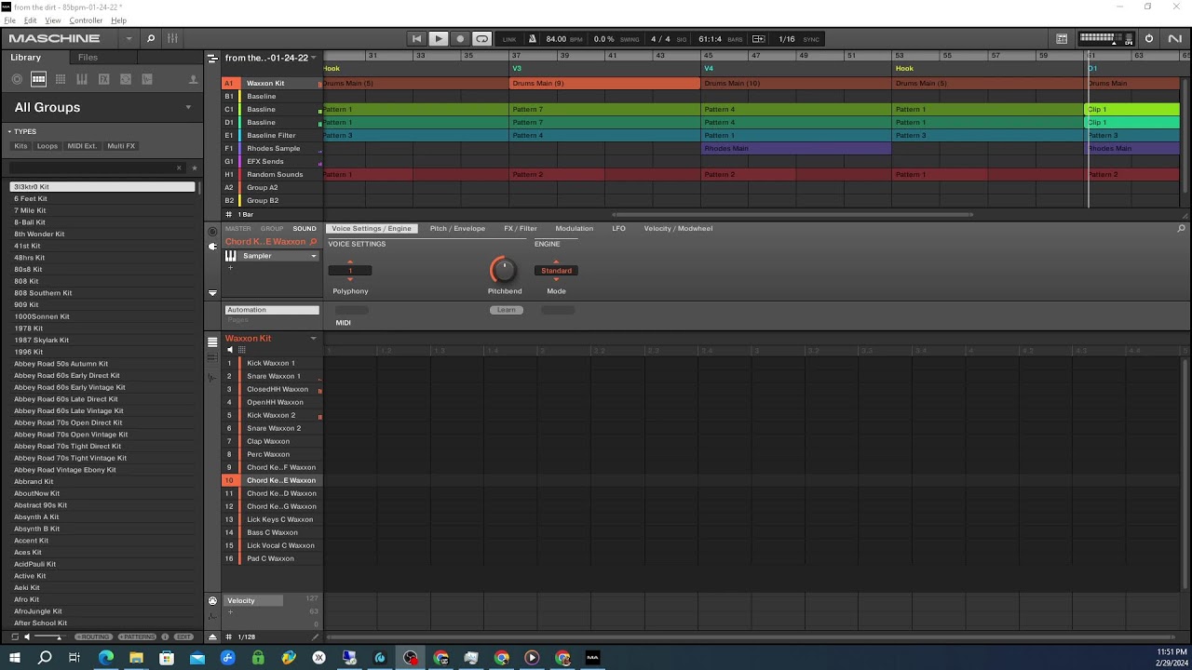The height and width of the screenshot is (670, 1192).
Task: Click the plug-in icon left of sound name
Action: 212,247
